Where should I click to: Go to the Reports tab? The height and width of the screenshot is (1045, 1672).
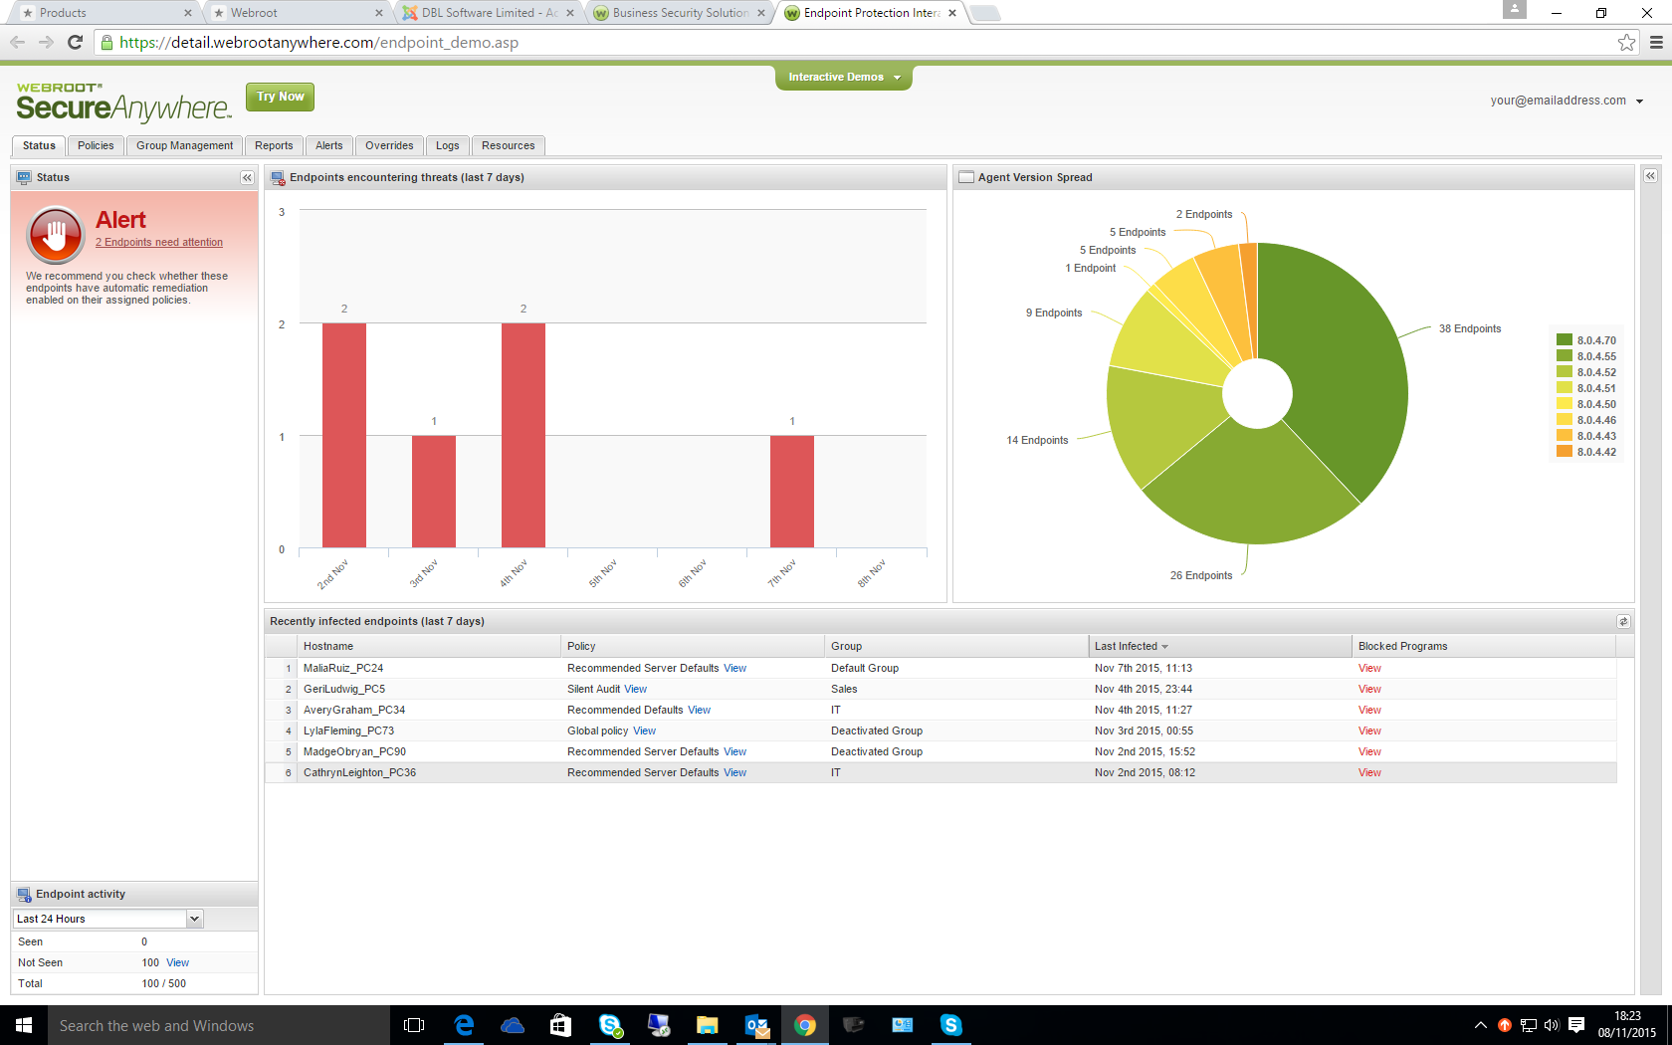pyautogui.click(x=274, y=145)
